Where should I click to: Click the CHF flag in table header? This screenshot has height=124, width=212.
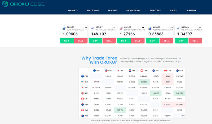point(142,71)
